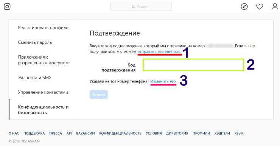This screenshot has width=280, height=146.
Task: Open the ЯЗЫК language footer link
Action: [239, 133]
